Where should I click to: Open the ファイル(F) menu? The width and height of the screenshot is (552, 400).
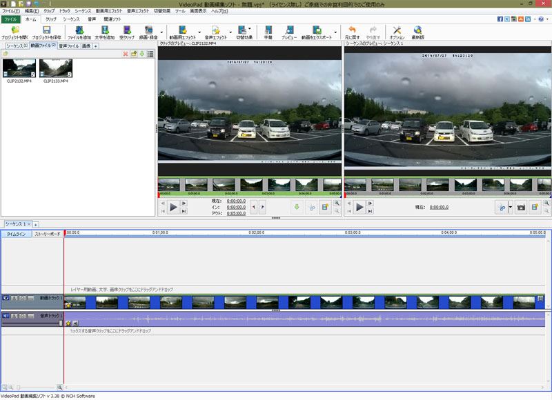pos(11,11)
